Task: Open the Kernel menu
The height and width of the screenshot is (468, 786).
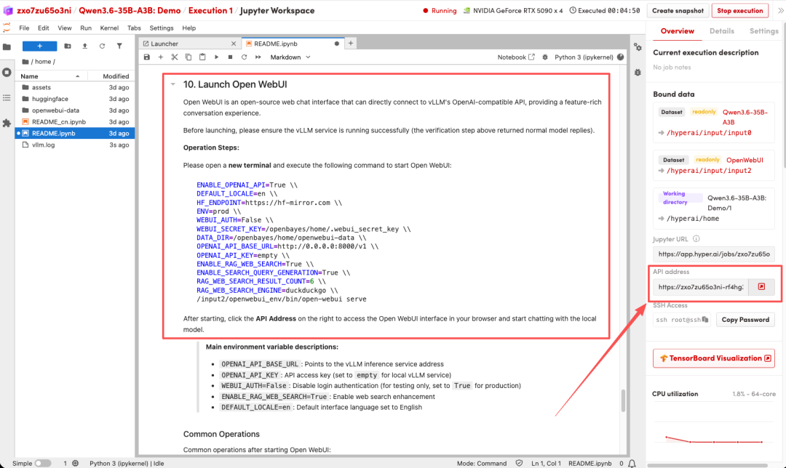Action: click(x=109, y=28)
